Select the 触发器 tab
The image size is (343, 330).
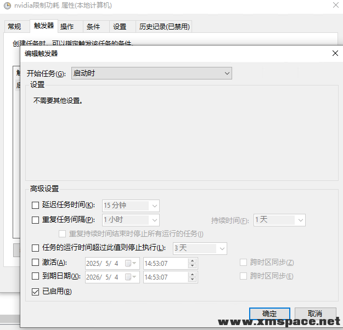point(44,26)
